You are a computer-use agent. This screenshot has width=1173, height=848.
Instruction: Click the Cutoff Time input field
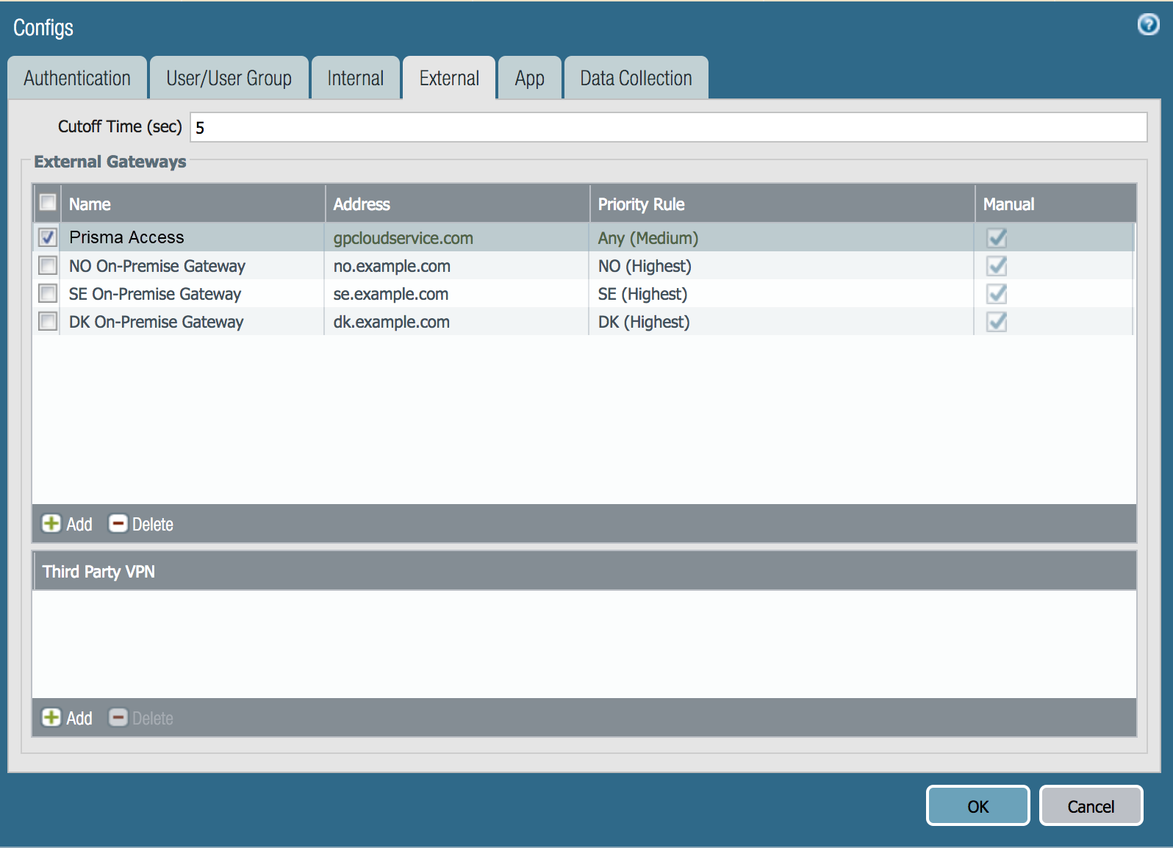667,127
